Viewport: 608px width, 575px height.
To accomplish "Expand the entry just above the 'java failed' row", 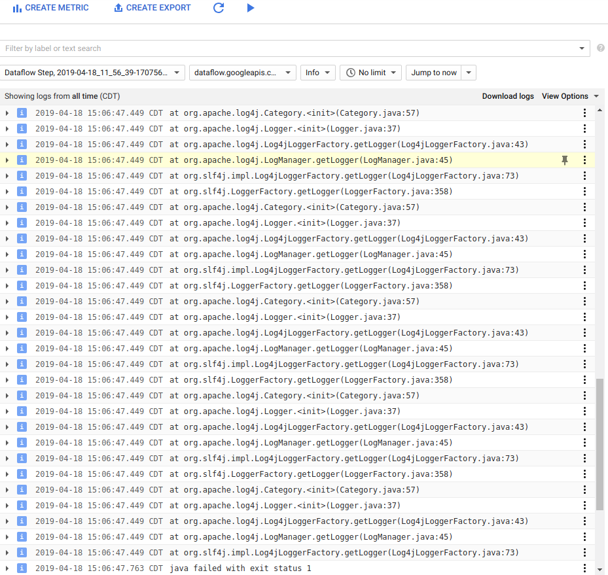I will (x=7, y=553).
